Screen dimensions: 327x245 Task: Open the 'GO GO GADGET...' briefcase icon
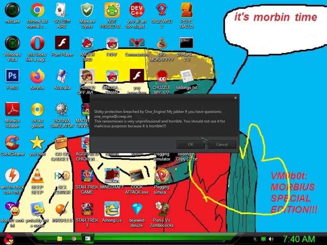coord(61,142)
